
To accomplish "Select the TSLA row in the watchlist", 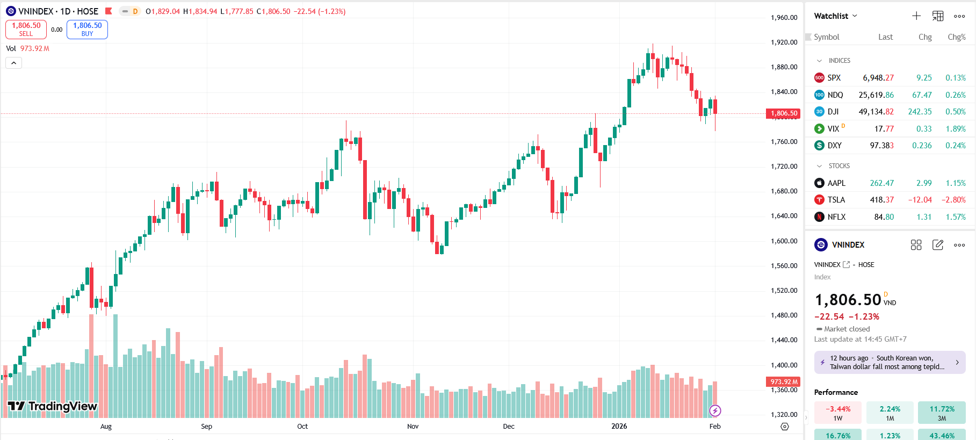I will pos(886,199).
